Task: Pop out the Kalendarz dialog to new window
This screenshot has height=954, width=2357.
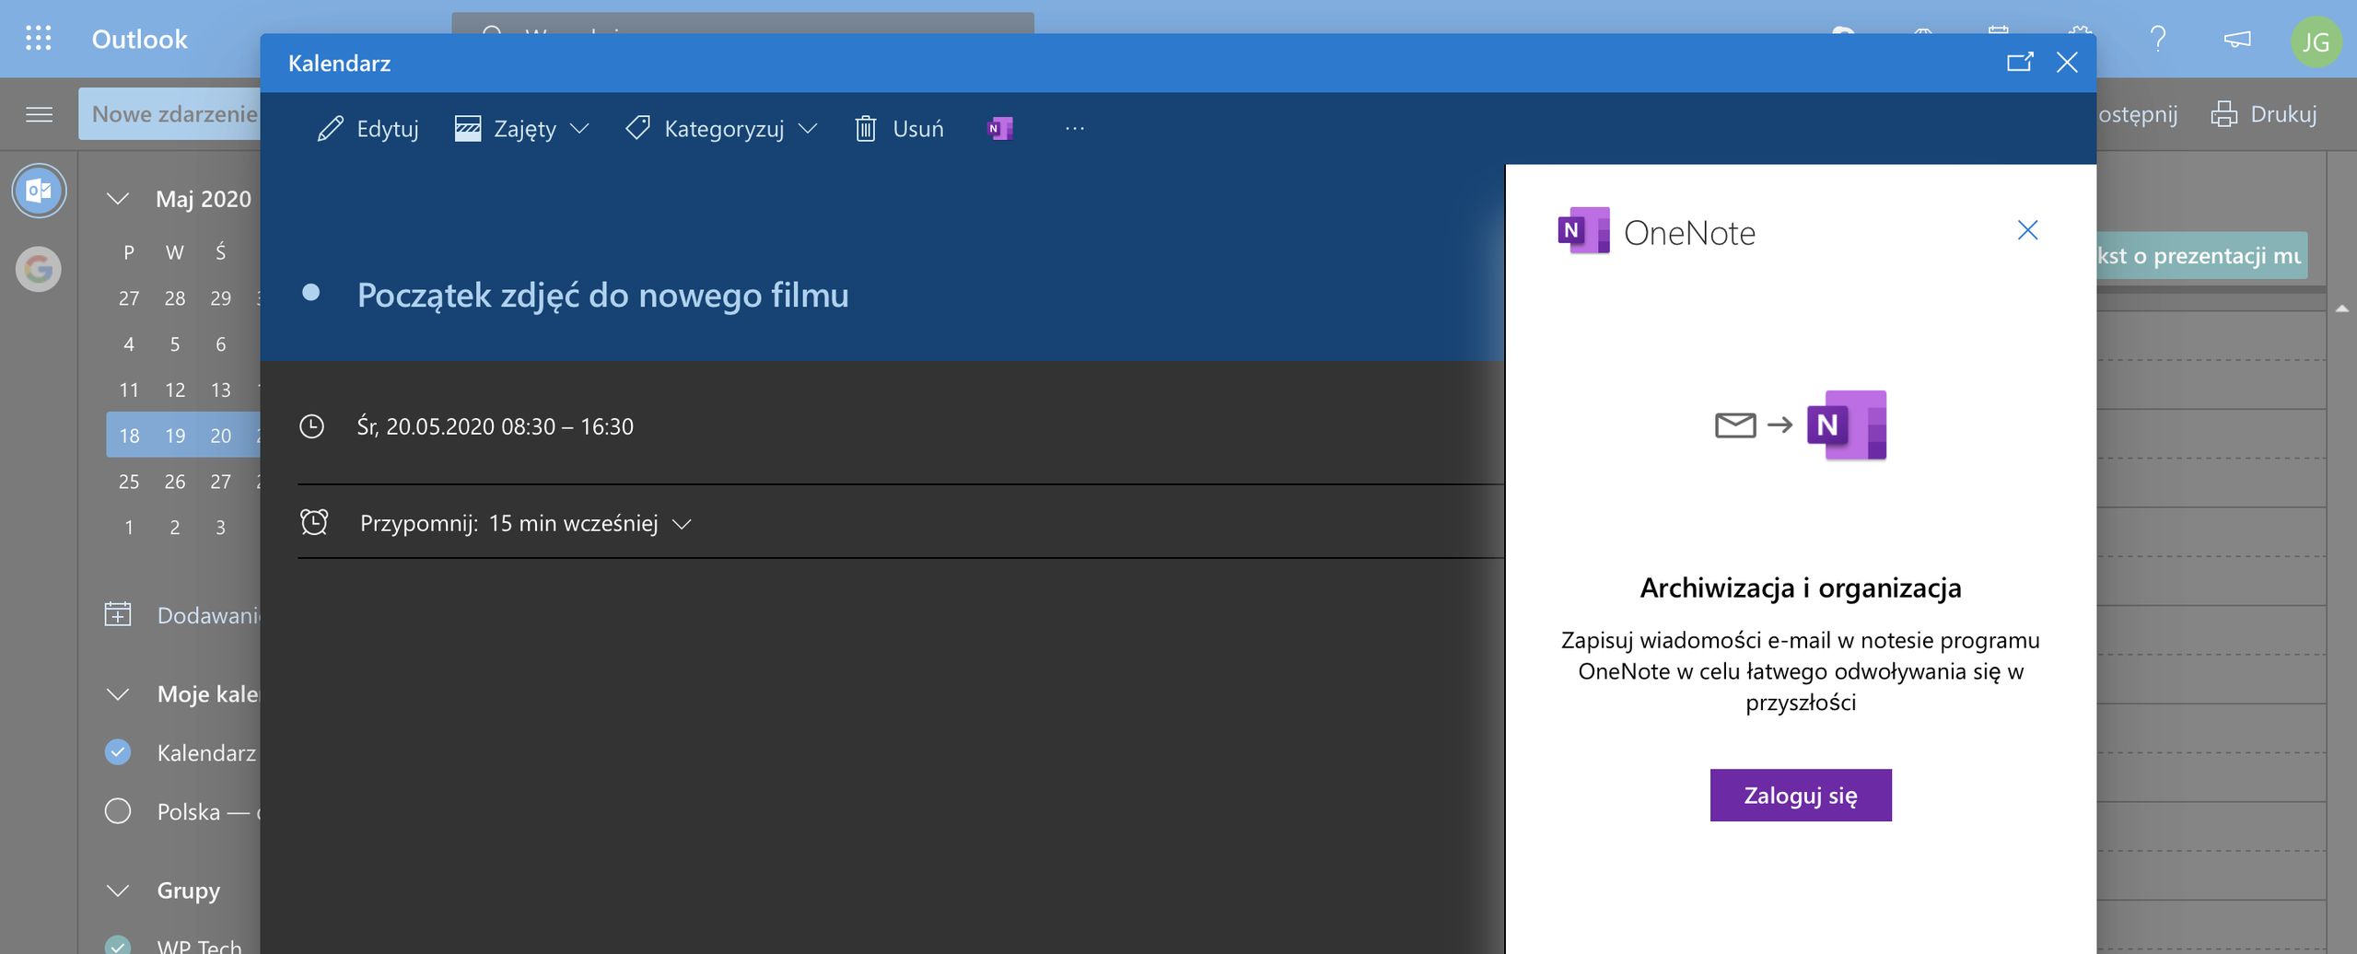Action: tap(2019, 63)
